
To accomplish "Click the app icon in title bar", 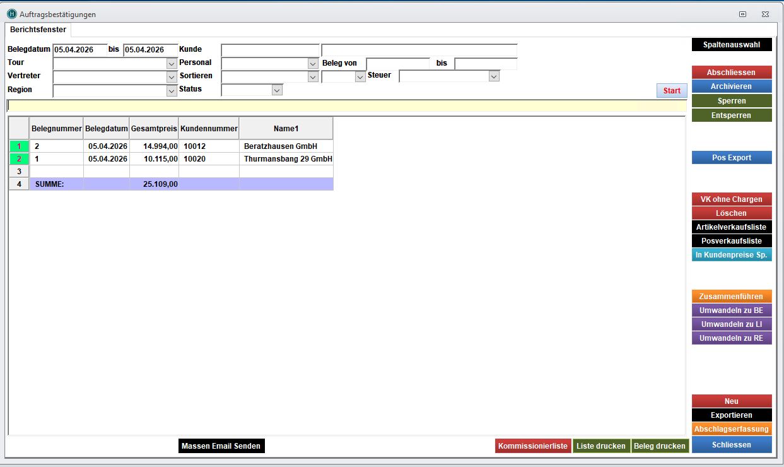I will coord(11,14).
